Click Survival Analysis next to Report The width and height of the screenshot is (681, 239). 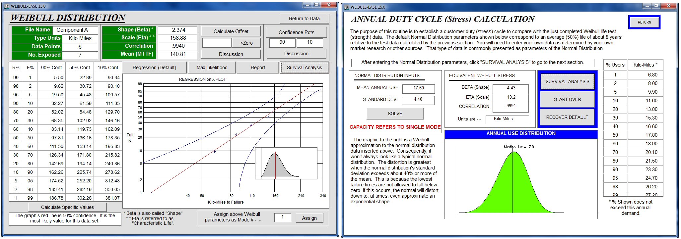coord(304,68)
